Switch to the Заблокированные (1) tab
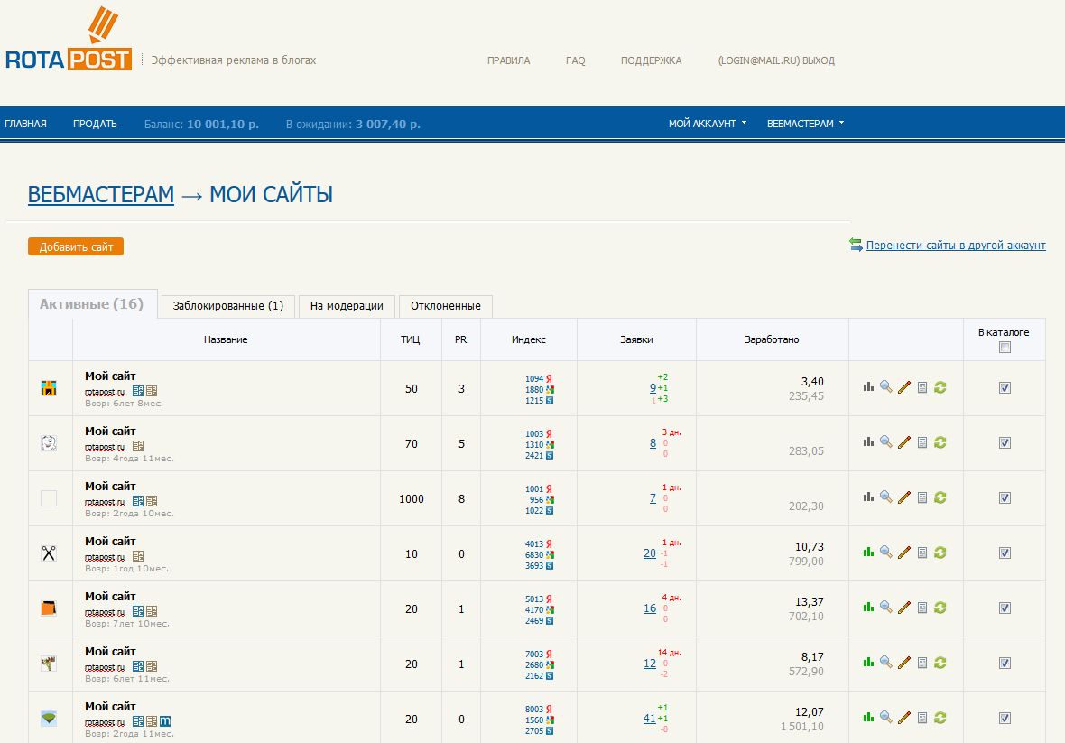Screen dimensions: 1065x743 (227, 306)
